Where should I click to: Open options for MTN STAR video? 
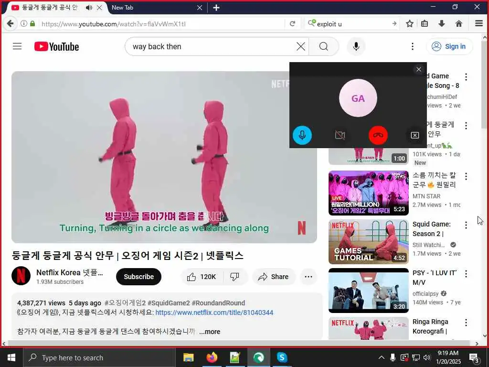click(466, 176)
